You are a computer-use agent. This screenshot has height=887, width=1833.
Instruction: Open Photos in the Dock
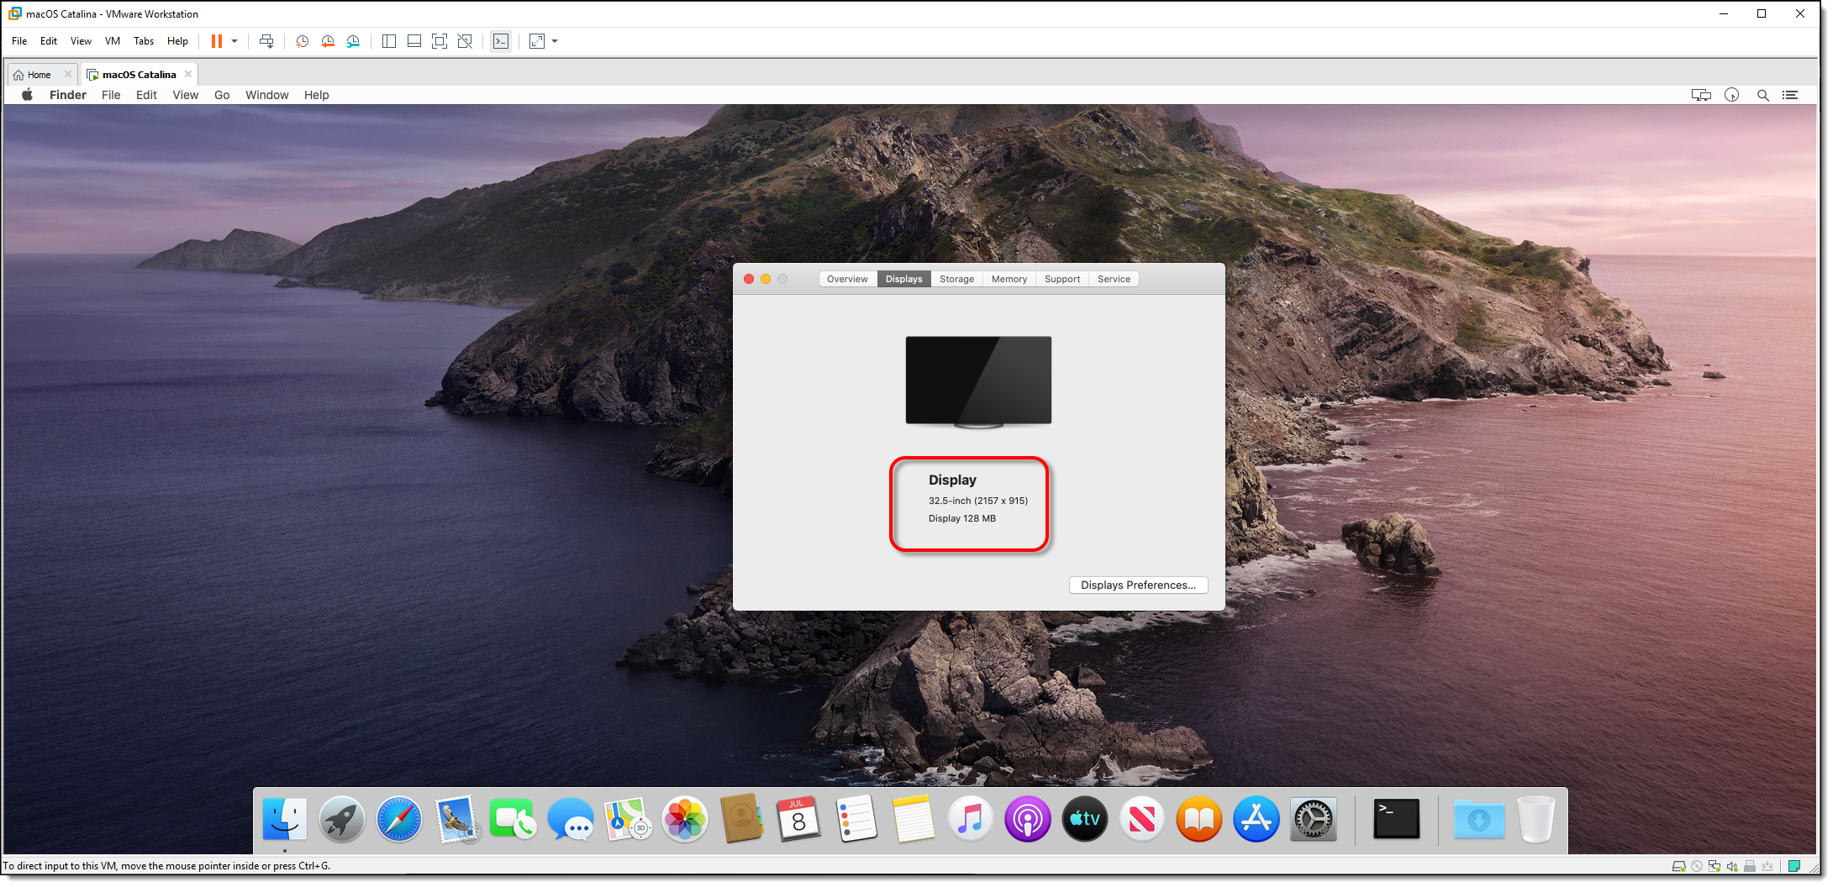pos(685,819)
